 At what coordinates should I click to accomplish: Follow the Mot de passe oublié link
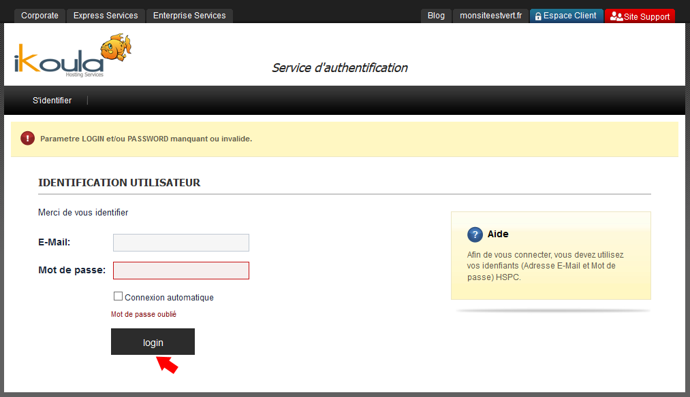[x=144, y=314]
